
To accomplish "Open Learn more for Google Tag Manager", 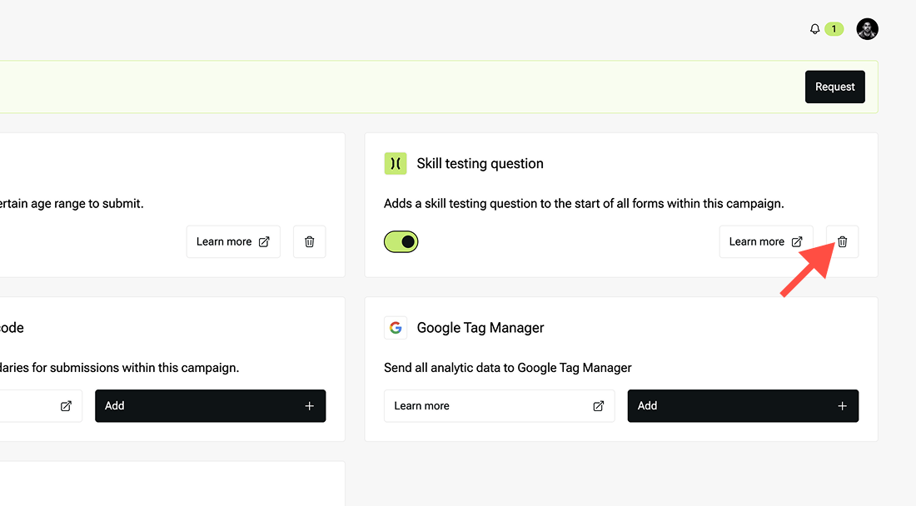I will [x=422, y=406].
